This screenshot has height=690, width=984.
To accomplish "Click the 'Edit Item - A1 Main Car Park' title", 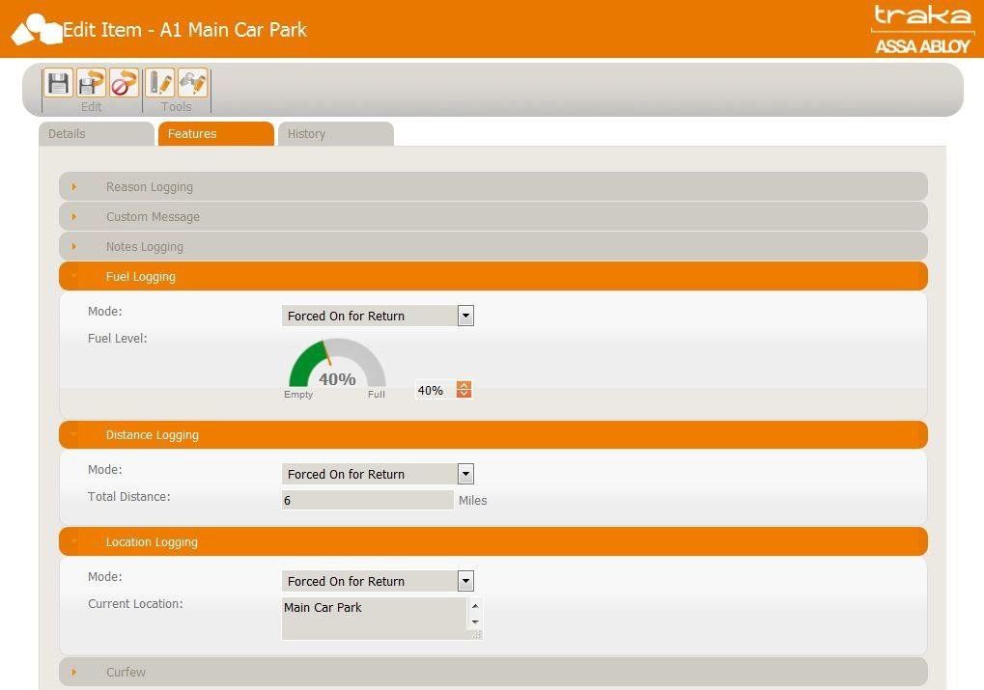I will point(184,30).
